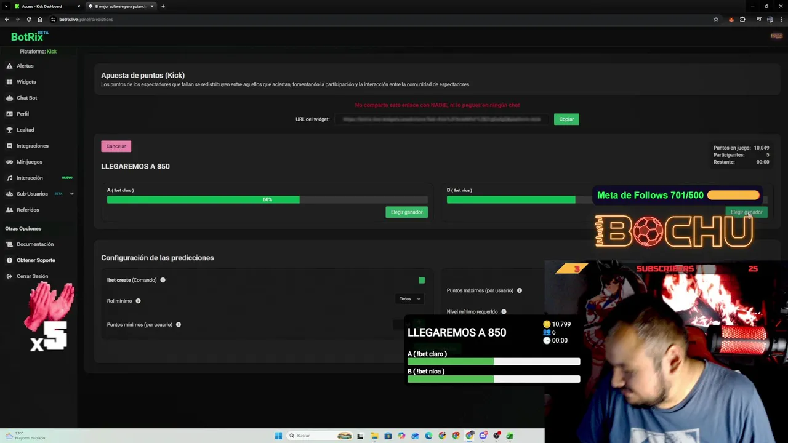The width and height of the screenshot is (788, 443).
Task: Open Documentación from Otras Opciones
Action: [34, 244]
